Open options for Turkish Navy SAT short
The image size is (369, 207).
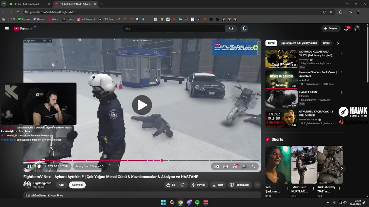(339, 189)
